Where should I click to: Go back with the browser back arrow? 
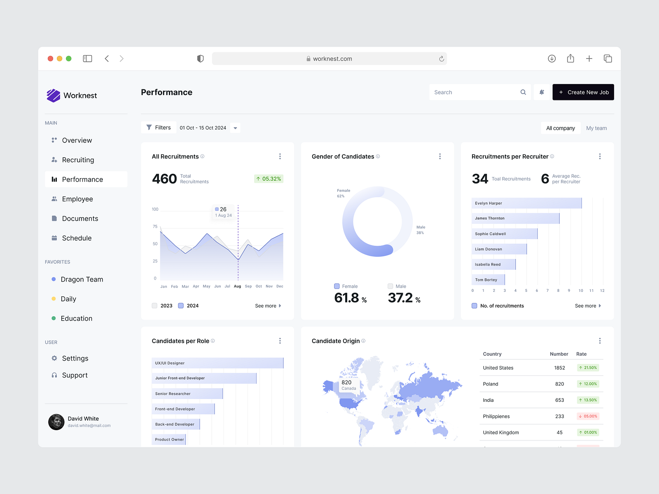107,58
